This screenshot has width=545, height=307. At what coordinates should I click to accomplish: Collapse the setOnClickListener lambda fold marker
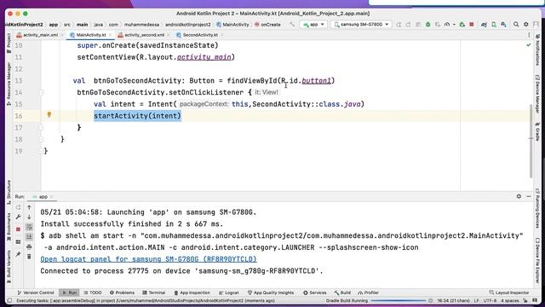(x=41, y=92)
